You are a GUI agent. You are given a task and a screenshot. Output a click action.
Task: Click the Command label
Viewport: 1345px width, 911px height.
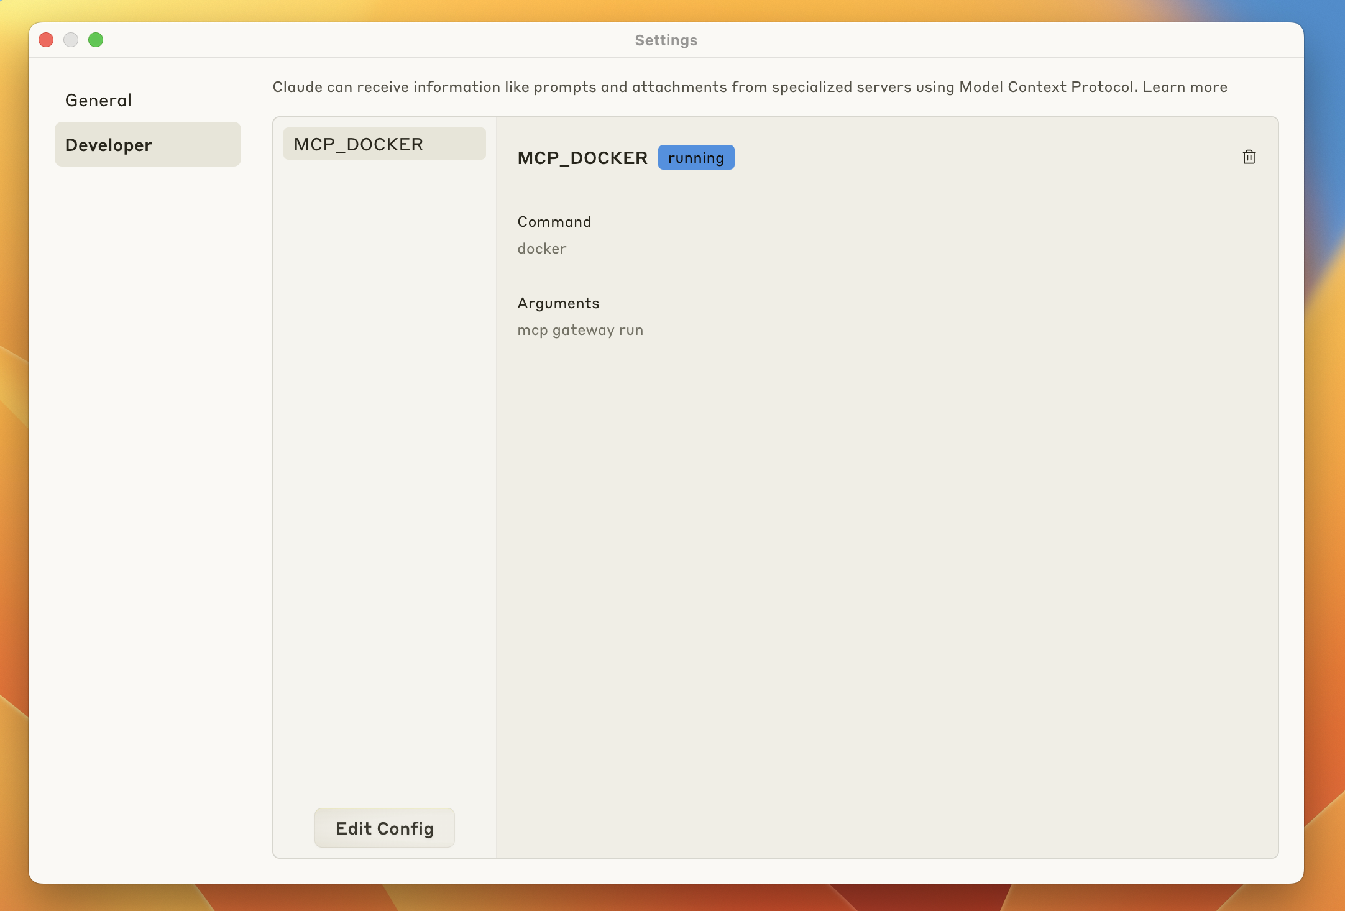tap(554, 222)
